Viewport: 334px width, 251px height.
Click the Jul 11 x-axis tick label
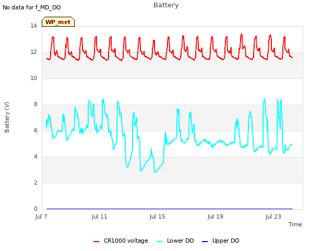[100, 216]
